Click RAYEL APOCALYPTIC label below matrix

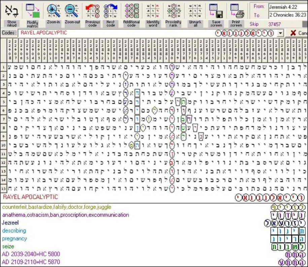pyautogui.click(x=31, y=197)
